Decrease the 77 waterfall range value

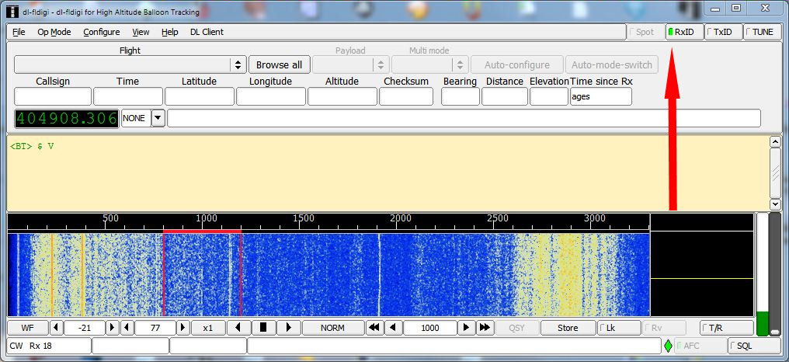127,328
